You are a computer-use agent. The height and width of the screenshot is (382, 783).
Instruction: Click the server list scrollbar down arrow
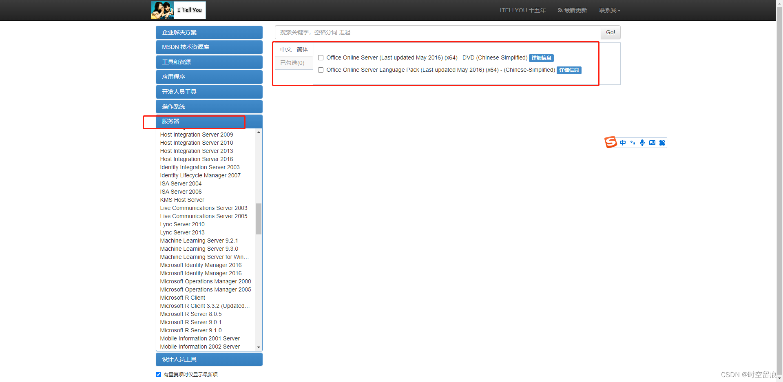(259, 347)
